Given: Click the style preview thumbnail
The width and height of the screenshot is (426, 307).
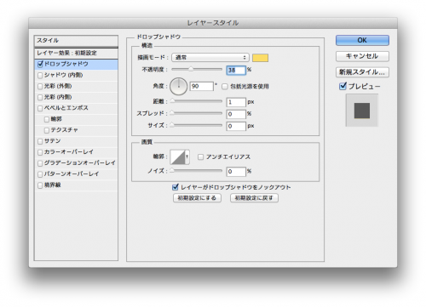Looking at the screenshot, I should (362, 111).
